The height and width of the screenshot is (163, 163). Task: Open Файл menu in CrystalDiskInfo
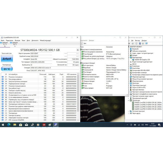3,40
